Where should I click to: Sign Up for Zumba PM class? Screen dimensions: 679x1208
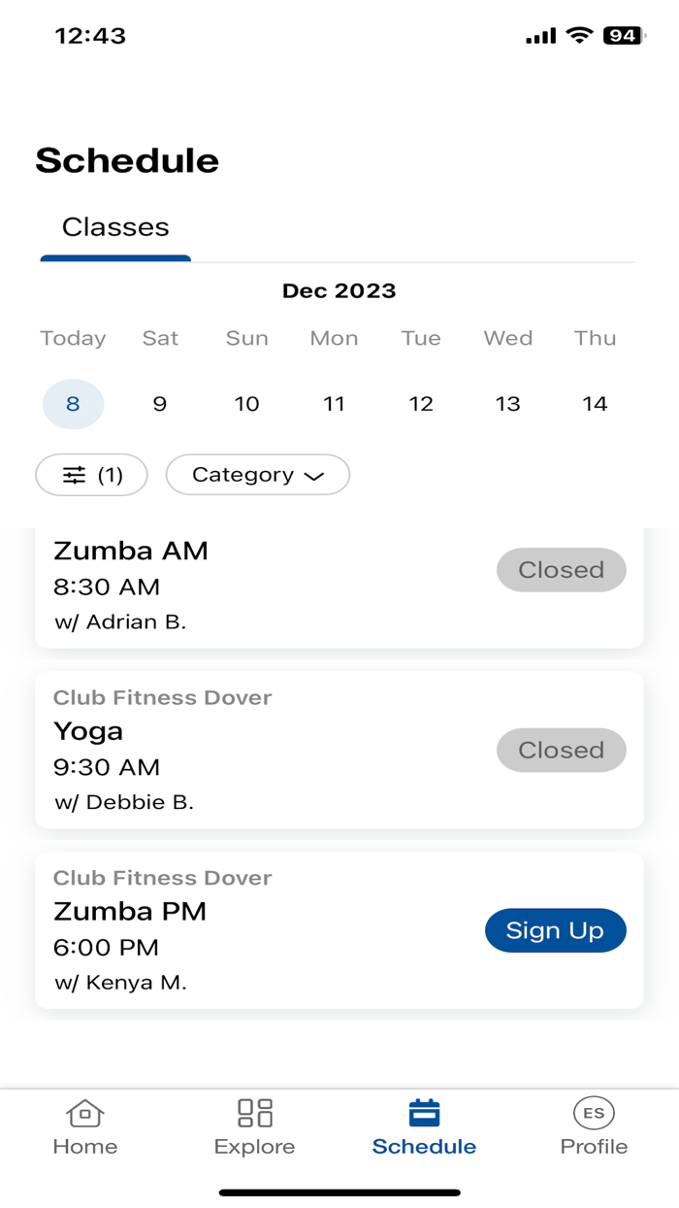pyautogui.click(x=555, y=929)
